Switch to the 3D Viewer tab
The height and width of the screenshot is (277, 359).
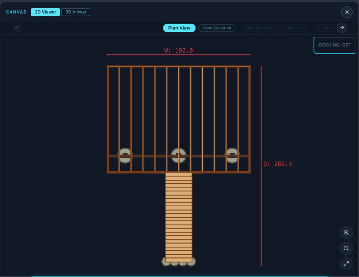[76, 12]
